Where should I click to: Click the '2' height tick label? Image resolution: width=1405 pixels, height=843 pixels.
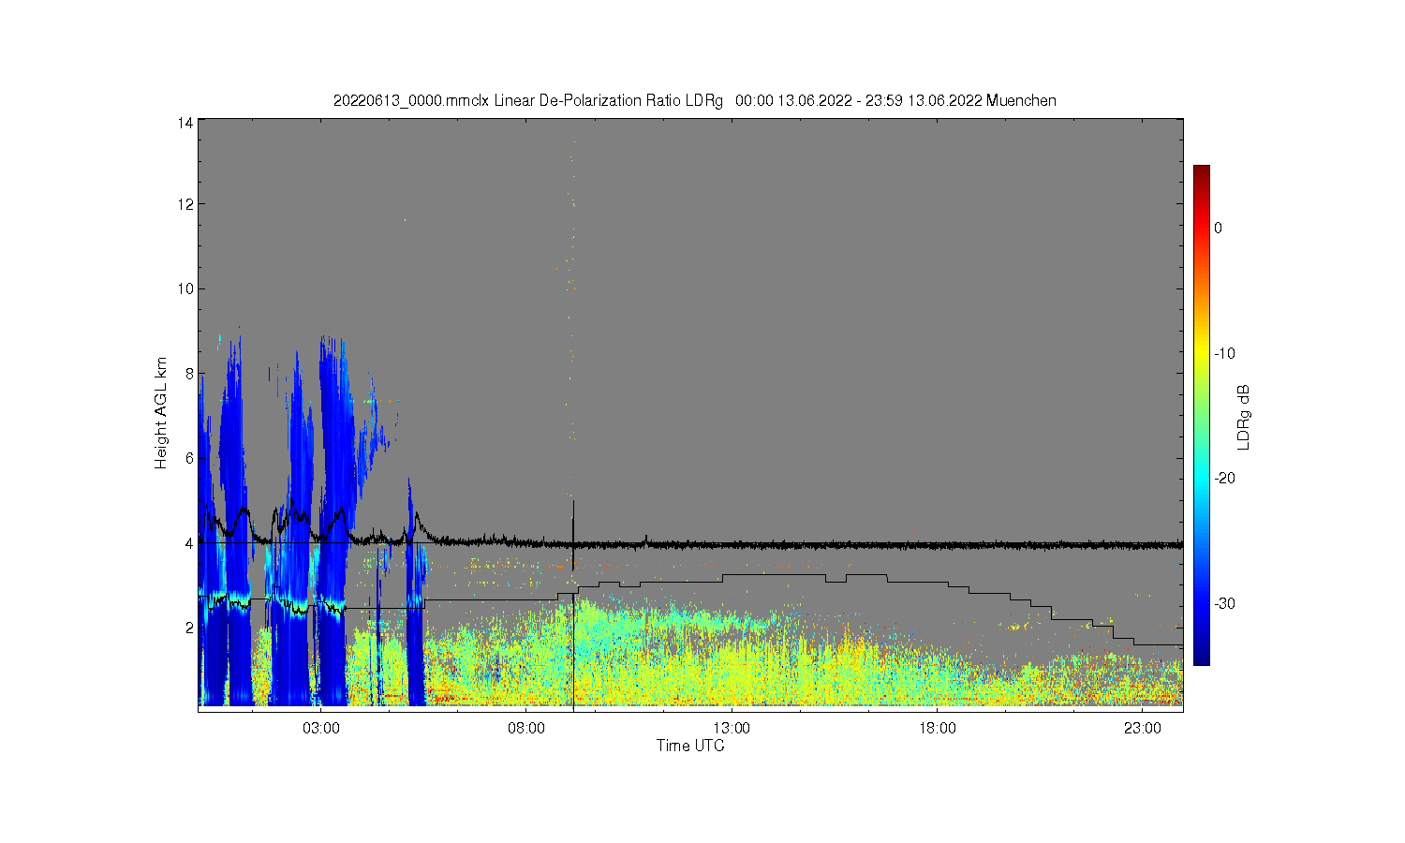[189, 628]
